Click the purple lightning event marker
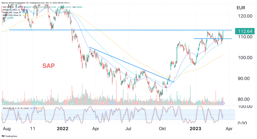The height and width of the screenshot is (139, 257). [223, 103]
